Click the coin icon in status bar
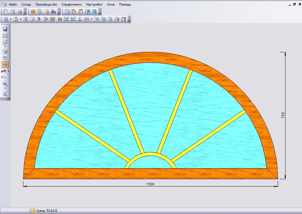Viewport: 302px width, 214px height. [x=34, y=211]
